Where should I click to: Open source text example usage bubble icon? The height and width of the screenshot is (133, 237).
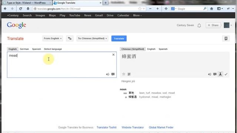click(x=113, y=74)
